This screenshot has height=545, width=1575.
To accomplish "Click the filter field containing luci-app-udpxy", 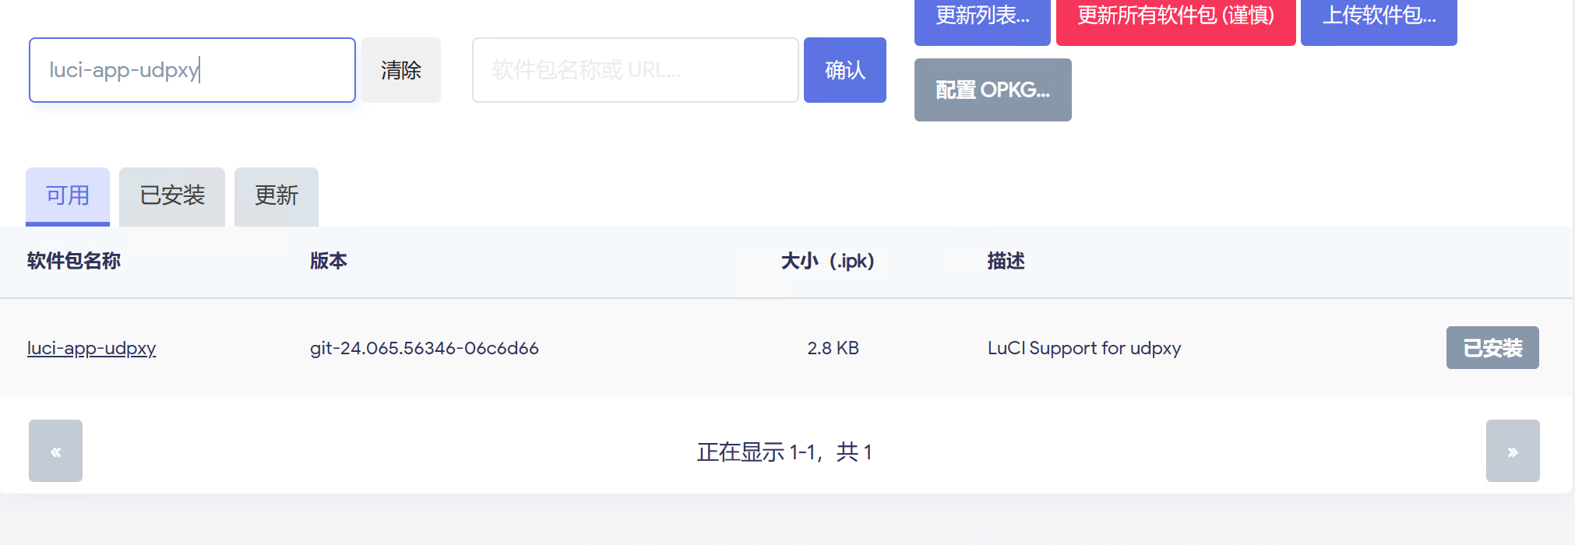I will pyautogui.click(x=192, y=70).
